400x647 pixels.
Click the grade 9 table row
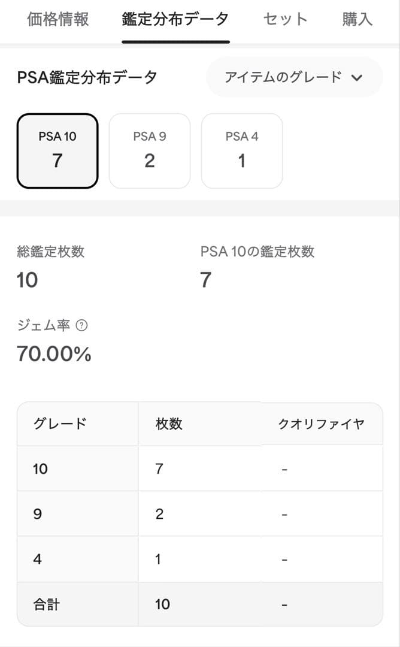pyautogui.click(x=199, y=514)
